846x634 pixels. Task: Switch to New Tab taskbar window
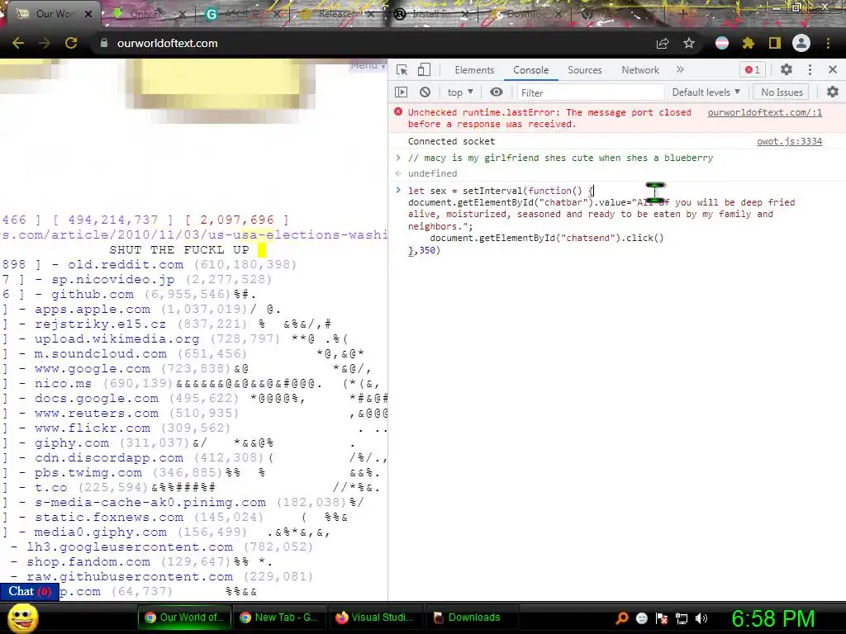[279, 617]
